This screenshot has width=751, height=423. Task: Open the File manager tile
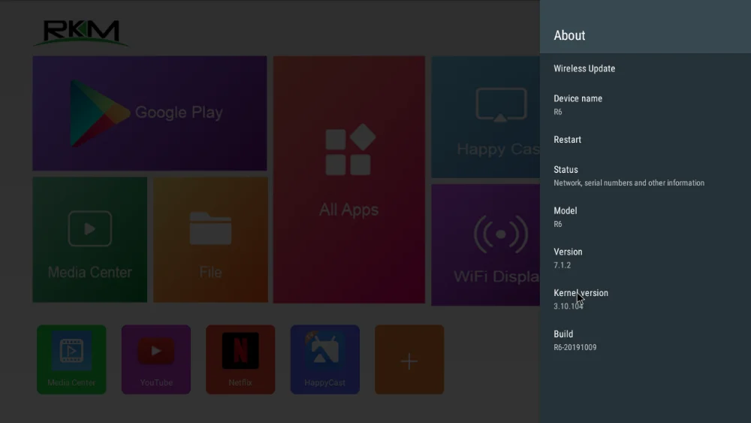(x=210, y=240)
